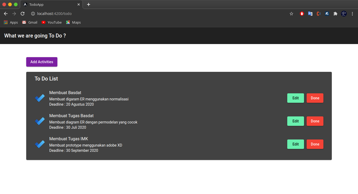Open a new browser tab
This screenshot has height=194, width=358.
point(89,4)
